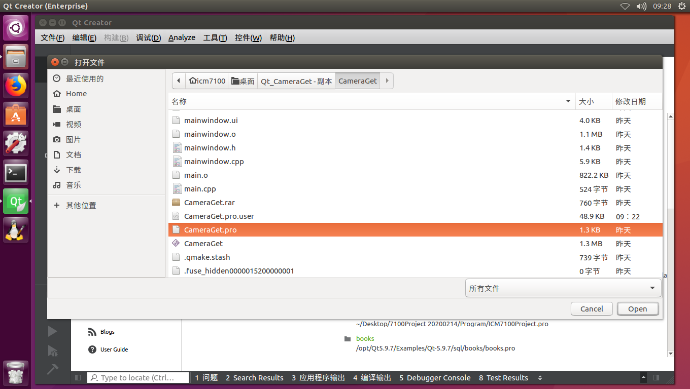This screenshot has width=690, height=389.
Task: Click path bar right arrow
Action: 387,81
